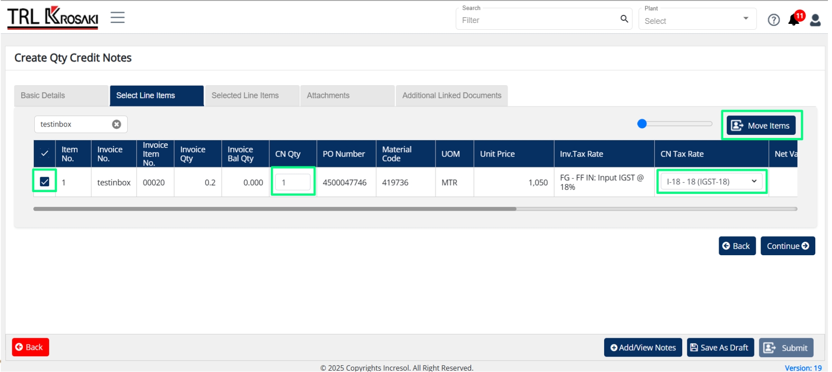Click the red Back button
Image resolution: width=832 pixels, height=372 pixels.
coord(31,347)
